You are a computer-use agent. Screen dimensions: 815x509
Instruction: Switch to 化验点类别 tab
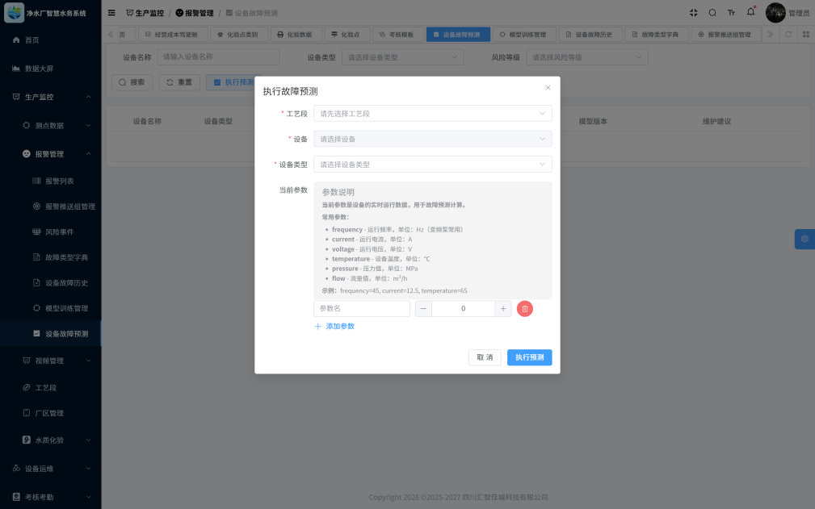238,35
